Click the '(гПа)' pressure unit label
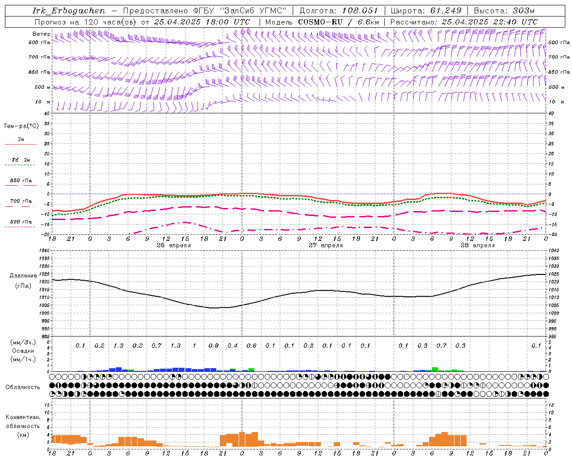This screenshot has width=572, height=457. (x=23, y=286)
